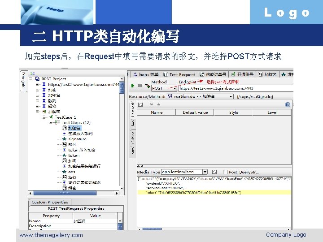Click the test suite icon beside 加解密
Screen dimensions: 323x242
point(44,112)
